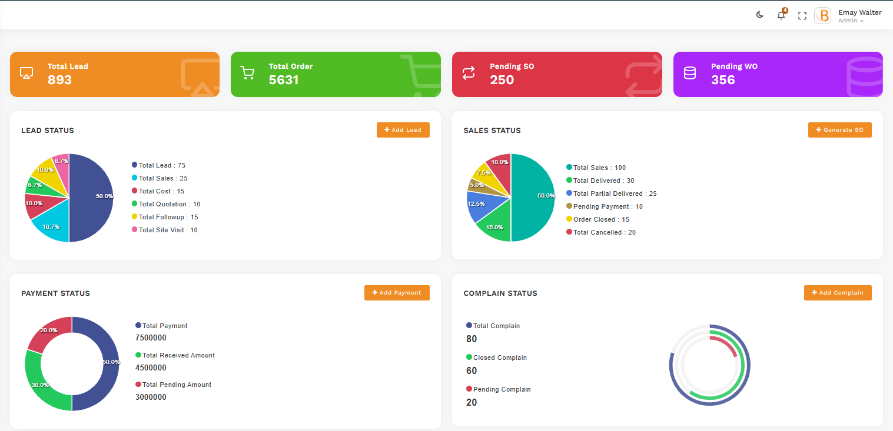Click the Pending SO repeat icon
The width and height of the screenshot is (893, 431).
(x=468, y=73)
